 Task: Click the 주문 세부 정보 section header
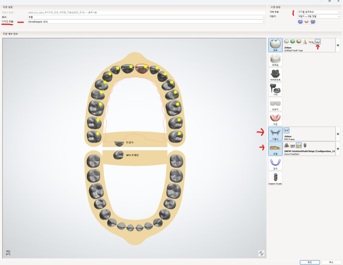(x=10, y=34)
